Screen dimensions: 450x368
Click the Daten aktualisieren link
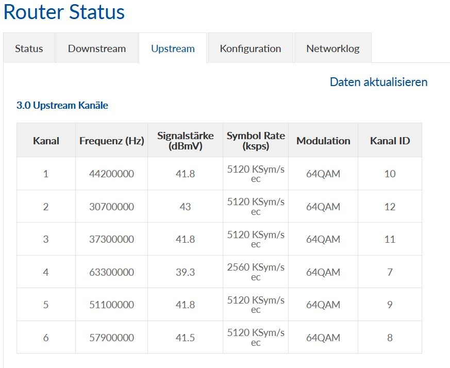pos(378,82)
